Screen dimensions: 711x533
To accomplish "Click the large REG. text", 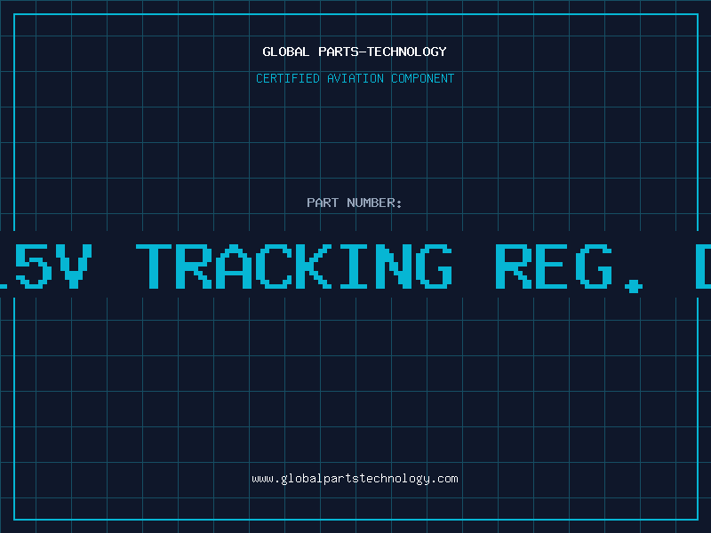I will 569,267.
